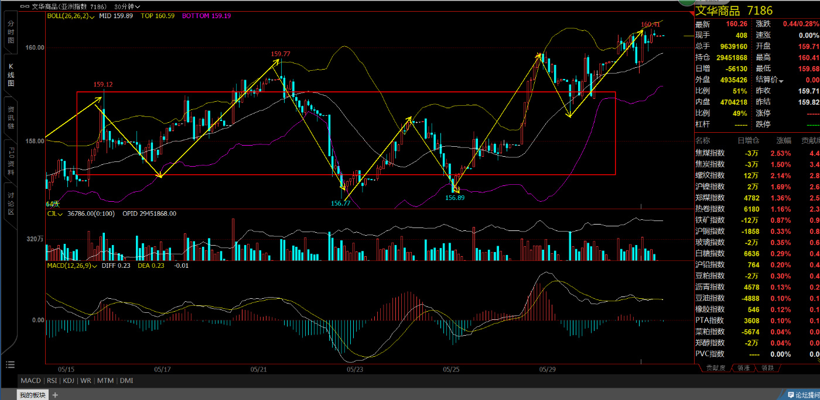Select the DMI indicator
This screenshot has width=820, height=400.
point(126,381)
